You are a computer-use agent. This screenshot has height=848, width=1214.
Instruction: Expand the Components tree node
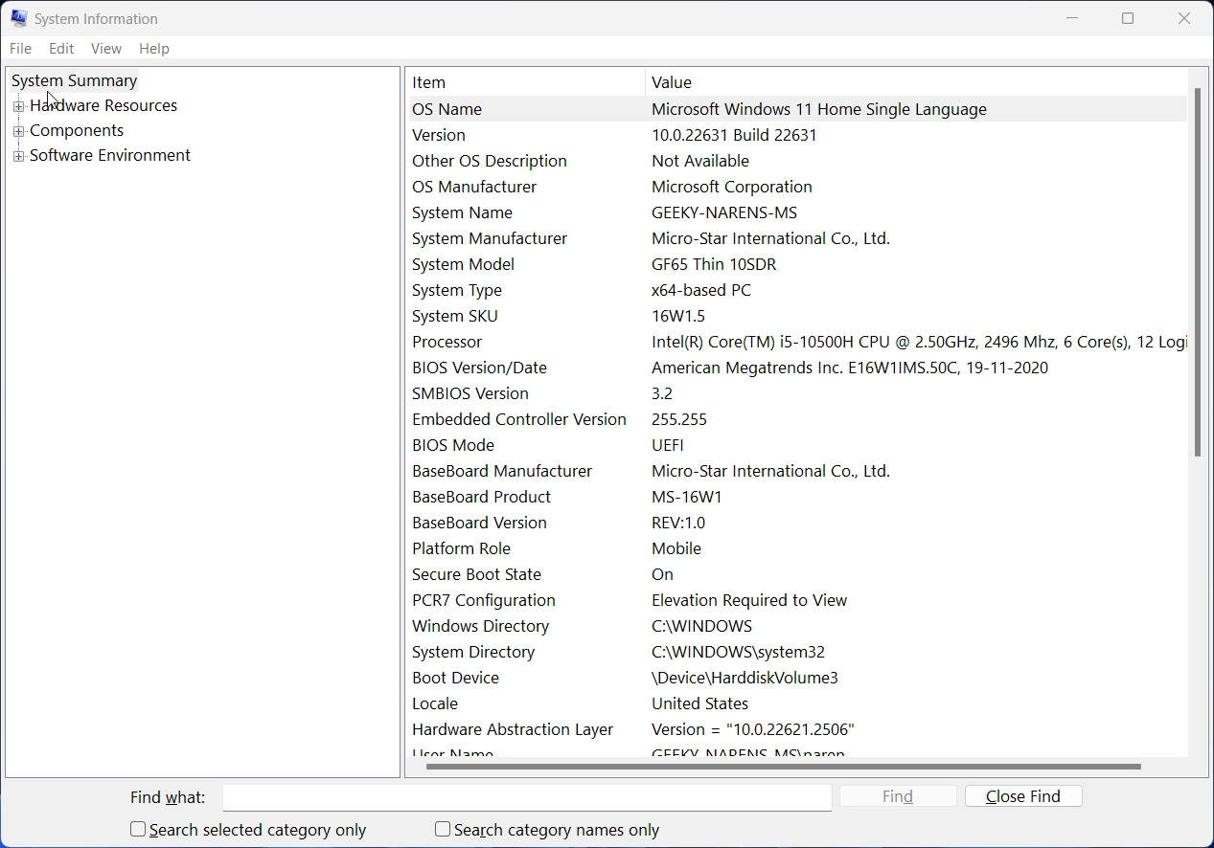18,131
